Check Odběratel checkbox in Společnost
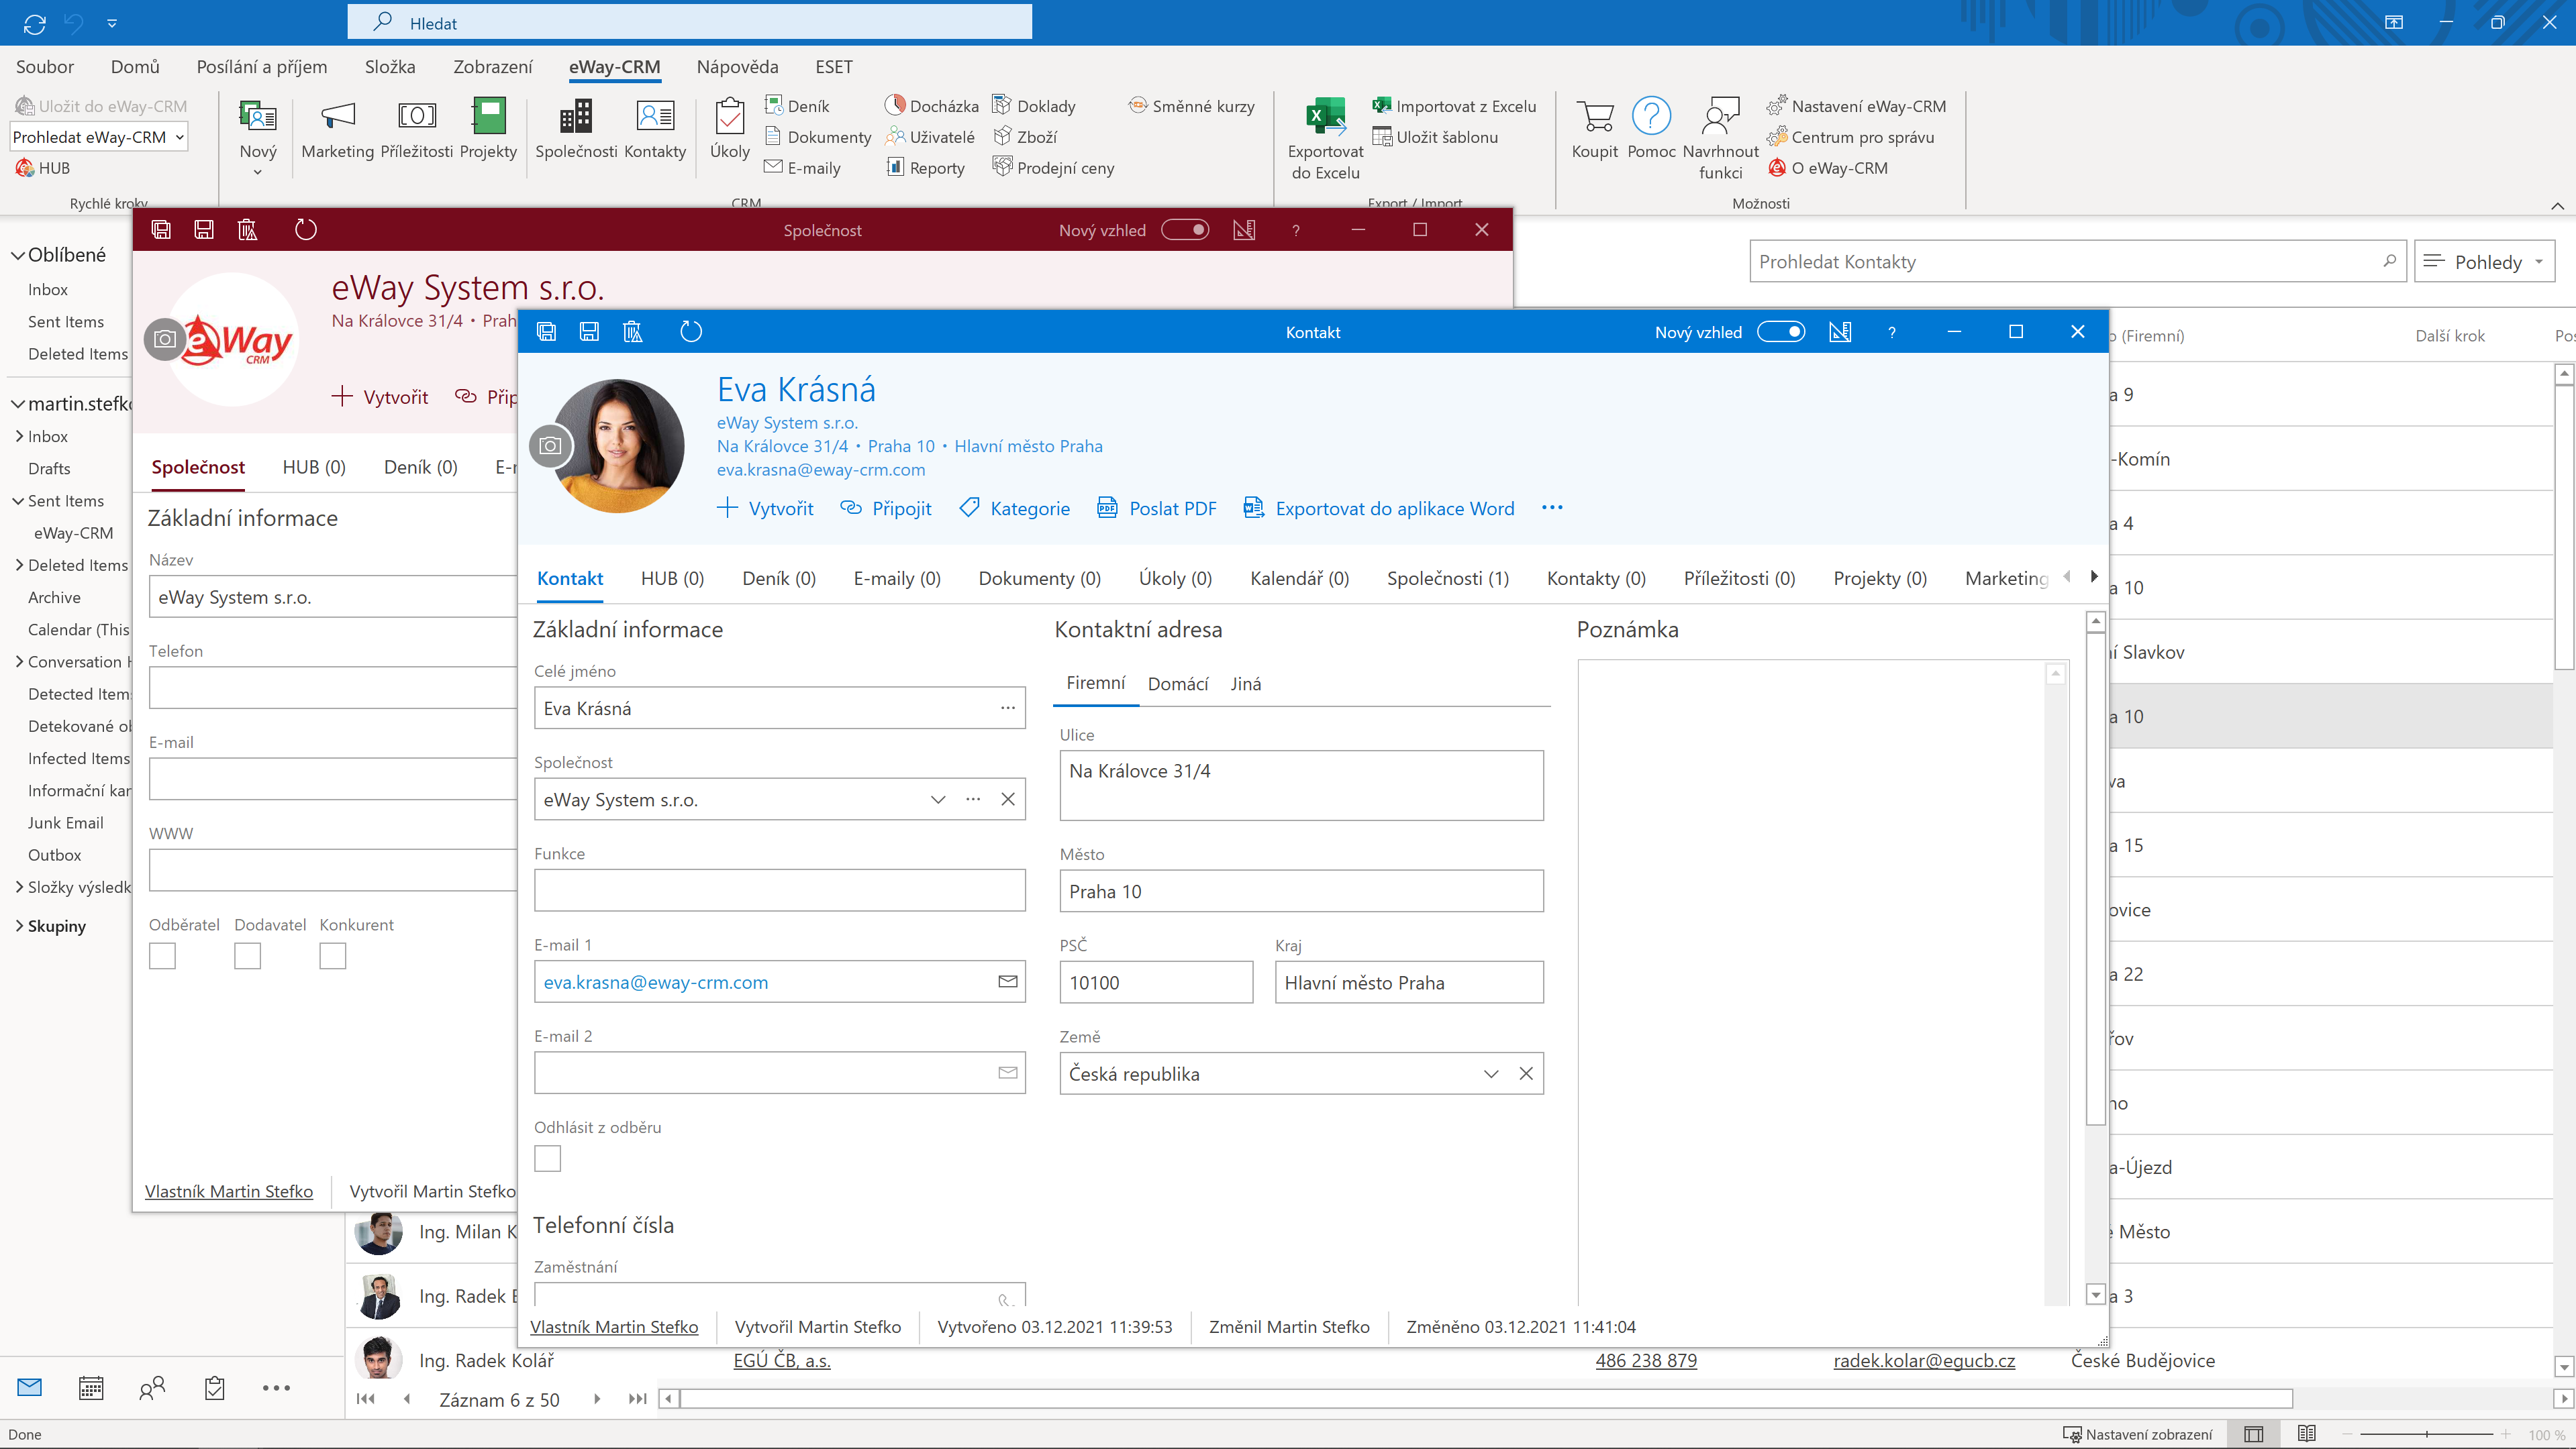This screenshot has width=2576, height=1449. (162, 955)
